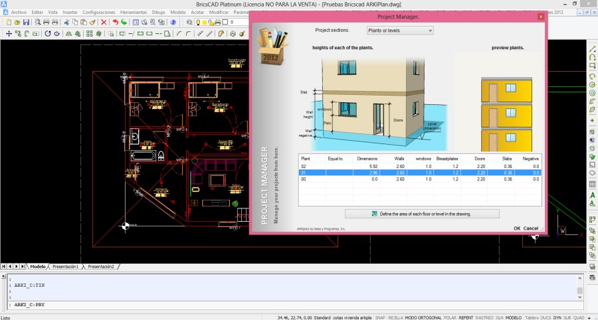The image size is (598, 320).
Task: Select plant 02 row in table
Action: (419, 167)
